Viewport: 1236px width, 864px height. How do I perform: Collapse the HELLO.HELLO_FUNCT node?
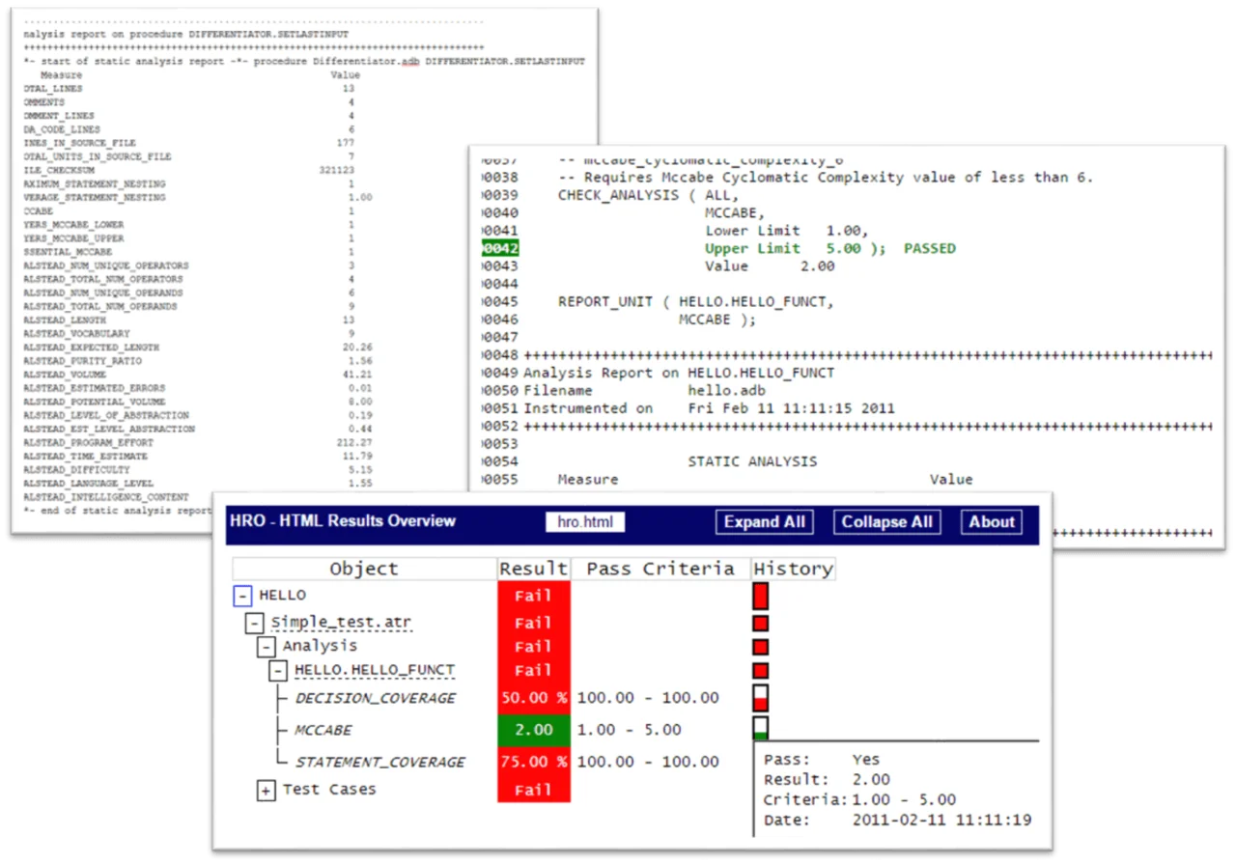[279, 671]
